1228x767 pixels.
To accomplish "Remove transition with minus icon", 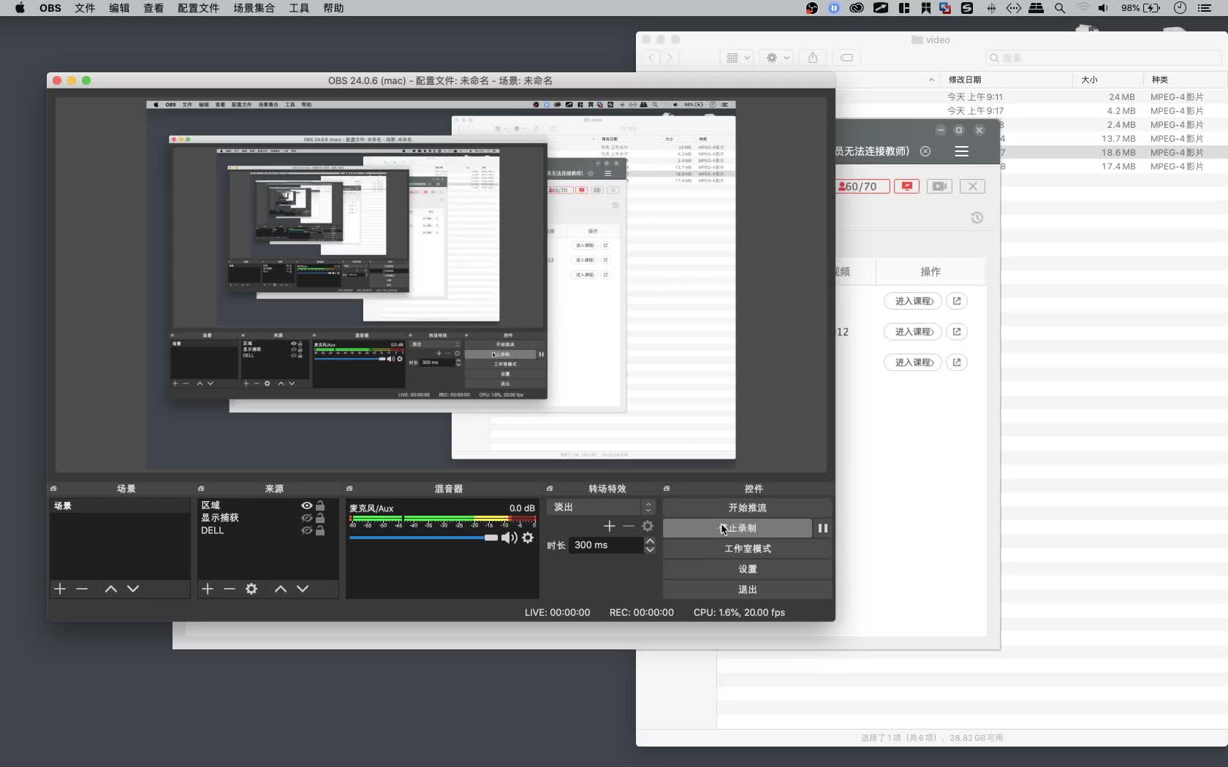I will click(629, 526).
